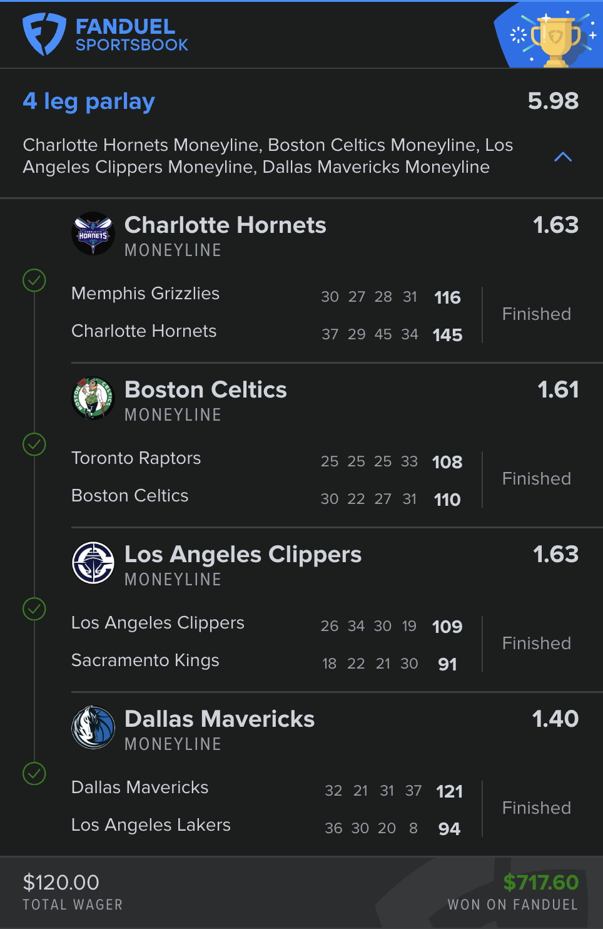Select the Boston Celtics Moneyline title
Viewport: 603px width, 929px height.
205,390
